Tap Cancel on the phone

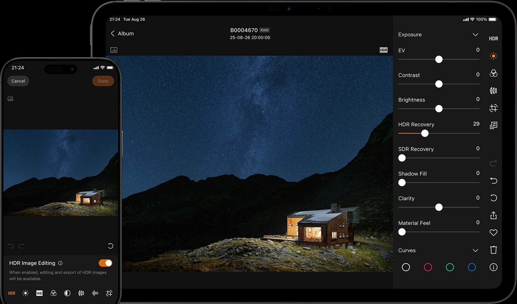click(18, 81)
